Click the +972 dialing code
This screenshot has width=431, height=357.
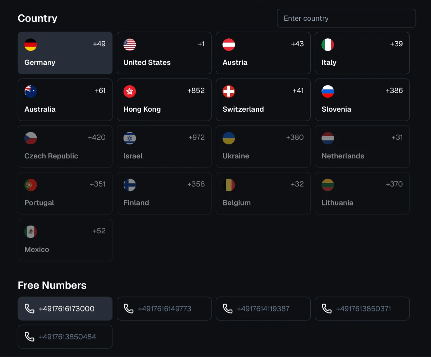click(196, 137)
